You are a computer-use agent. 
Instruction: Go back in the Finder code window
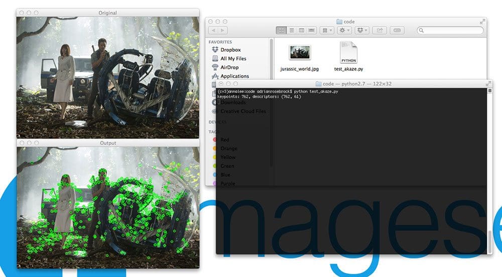213,31
